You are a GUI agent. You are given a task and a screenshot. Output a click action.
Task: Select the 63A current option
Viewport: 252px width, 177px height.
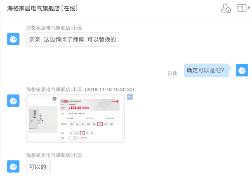(x=111, y=124)
